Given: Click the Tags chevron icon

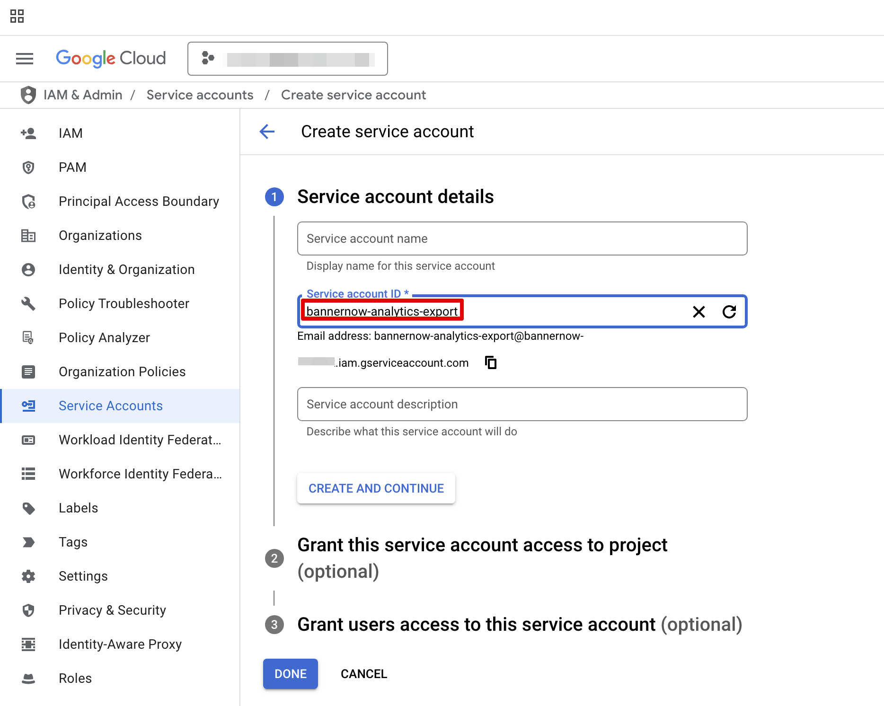Looking at the screenshot, I should [x=28, y=542].
